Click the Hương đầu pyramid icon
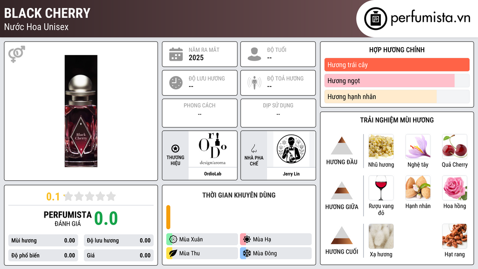 tap(342, 146)
